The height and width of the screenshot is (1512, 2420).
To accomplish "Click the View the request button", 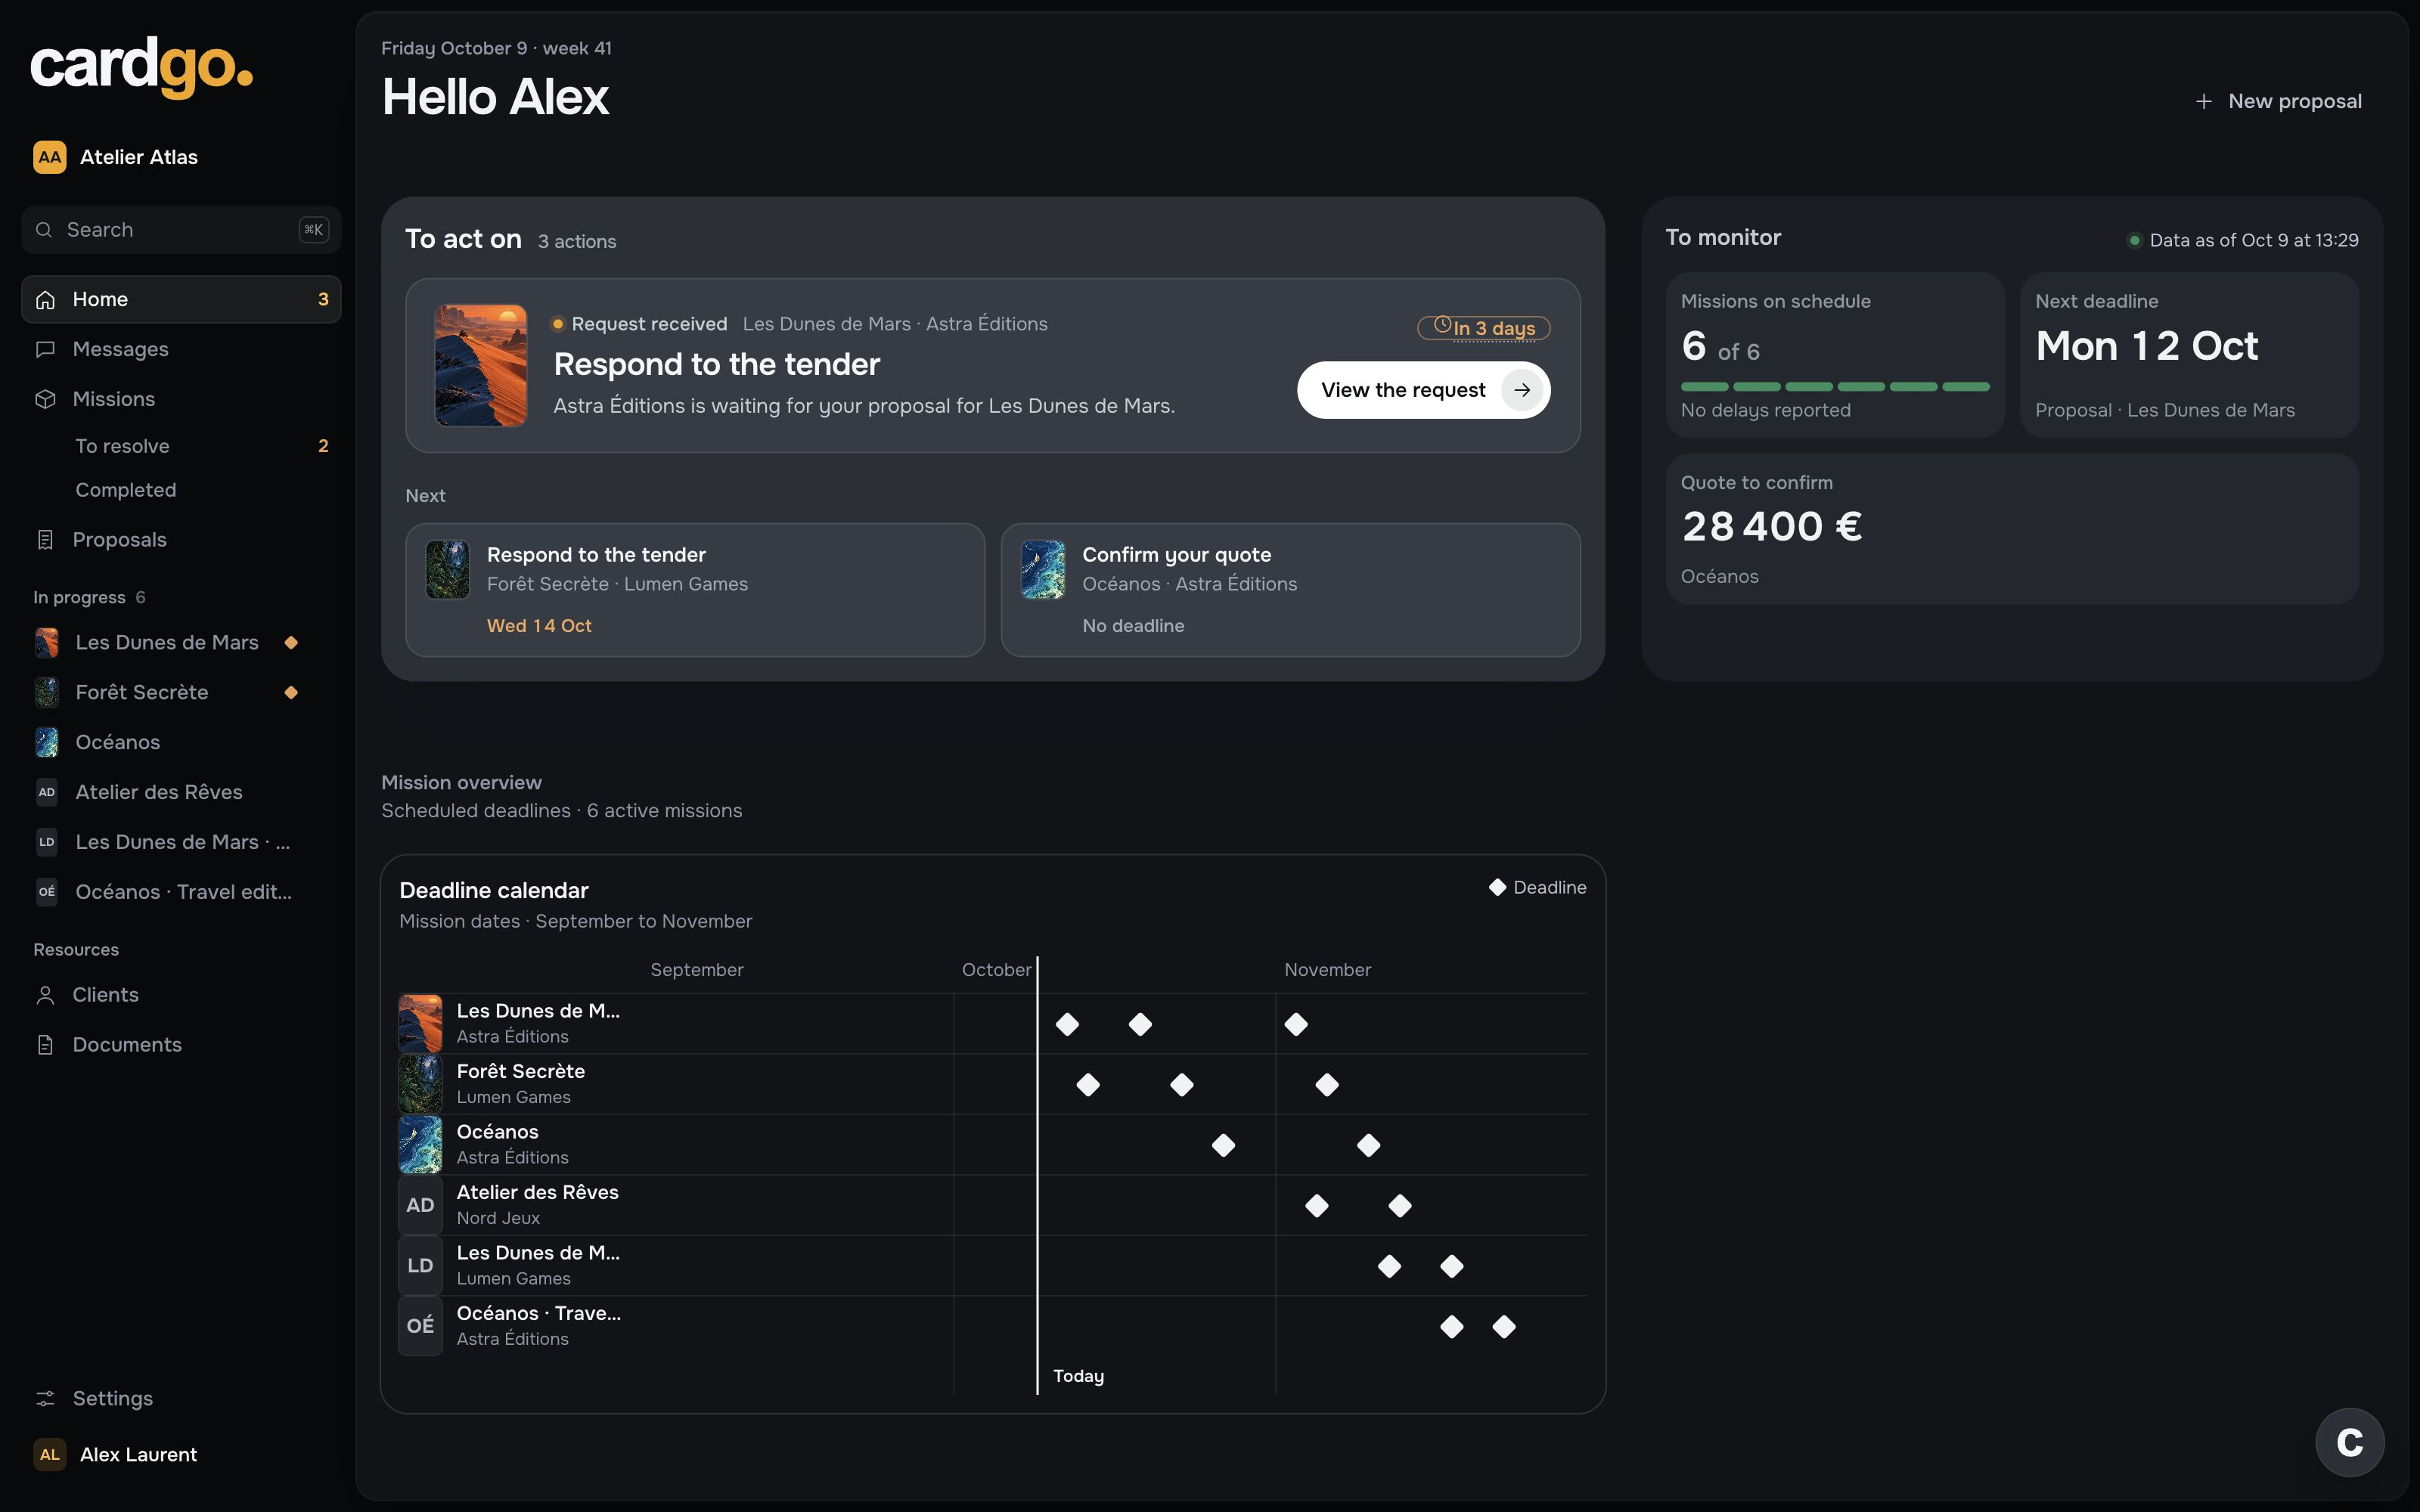I will (x=1423, y=390).
